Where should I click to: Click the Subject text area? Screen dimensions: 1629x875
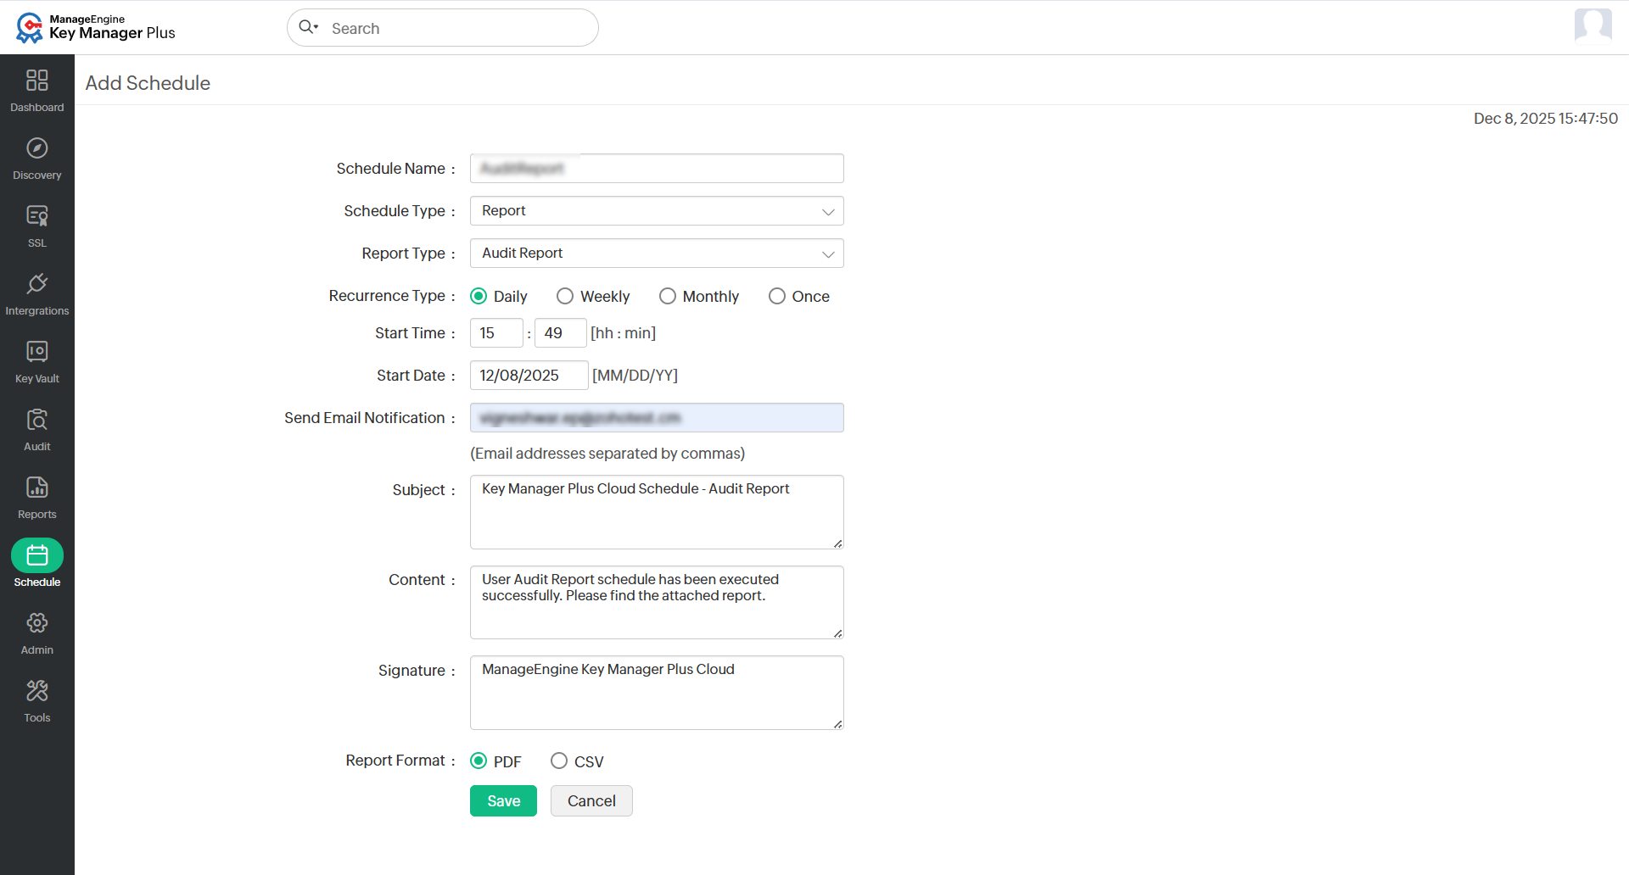(657, 512)
